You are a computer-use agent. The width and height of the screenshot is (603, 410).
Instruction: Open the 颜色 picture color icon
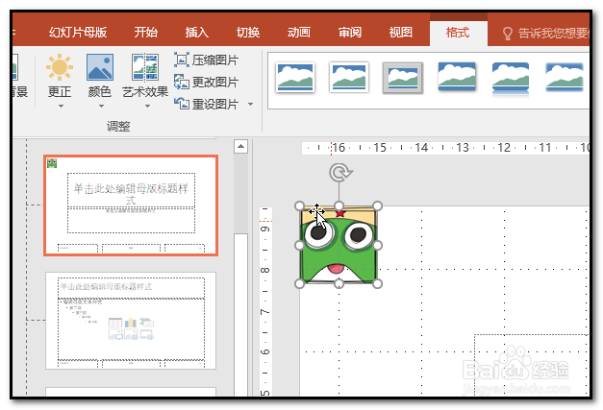pos(100,67)
